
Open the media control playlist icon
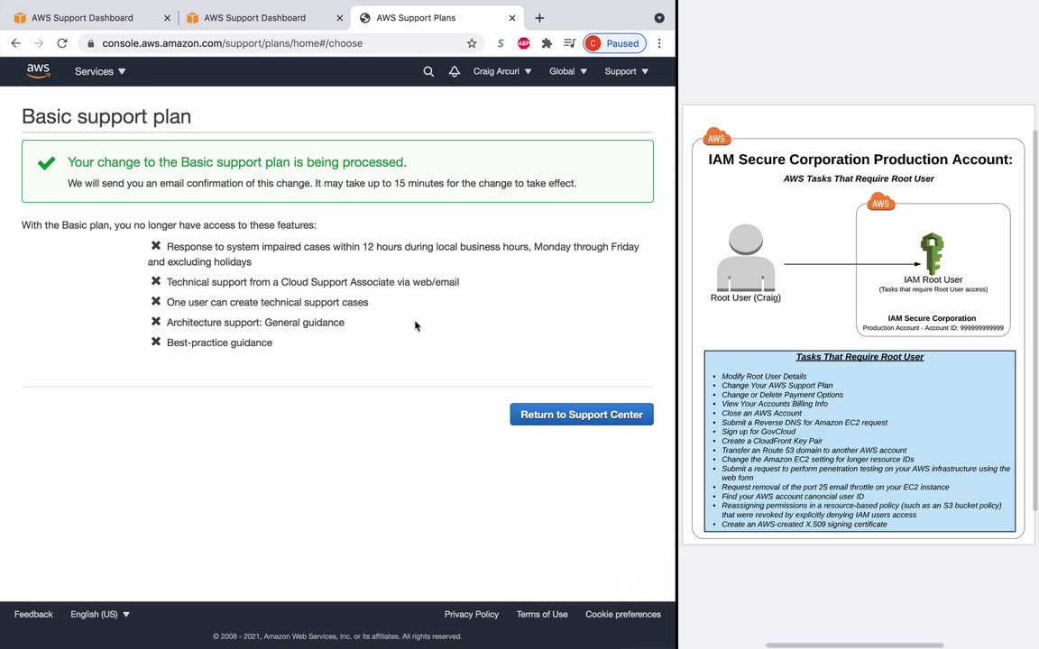click(569, 43)
